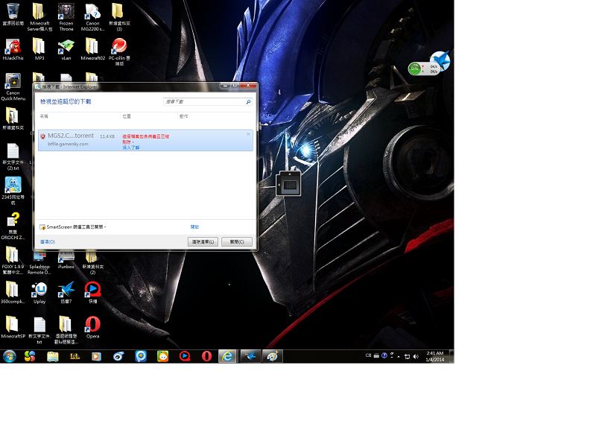Click the red error icon beside MGS2 torrent
This screenshot has height=447, width=596.
42,136
